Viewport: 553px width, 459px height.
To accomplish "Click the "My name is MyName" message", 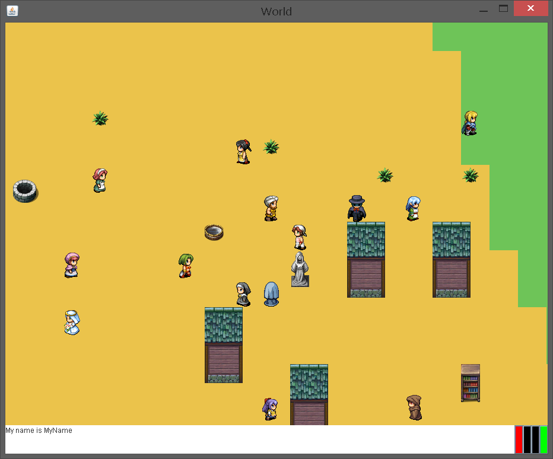I will [39, 431].
